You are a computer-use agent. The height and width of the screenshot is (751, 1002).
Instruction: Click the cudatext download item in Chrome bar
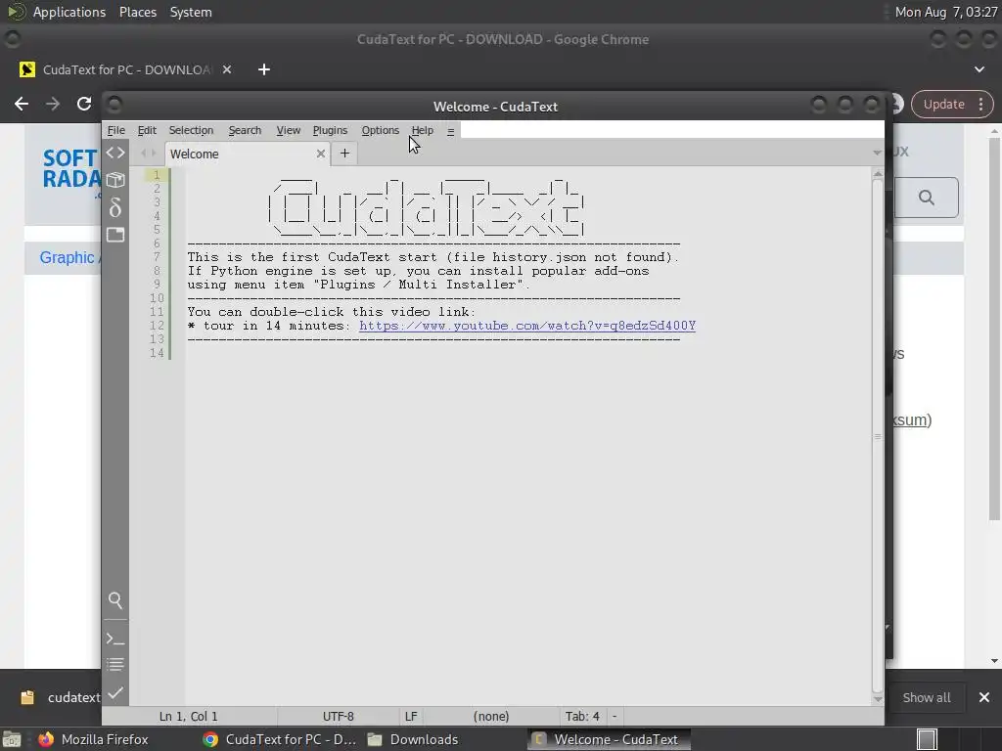coord(59,697)
